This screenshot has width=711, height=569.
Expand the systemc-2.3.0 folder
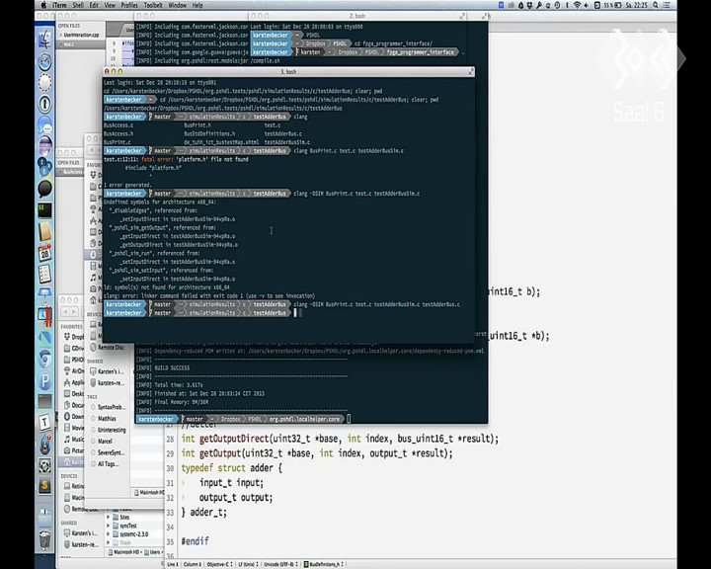pos(108,534)
